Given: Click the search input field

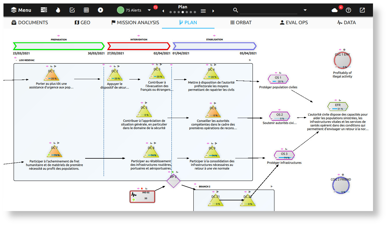Looking at the screenshot, I should click(x=268, y=12).
